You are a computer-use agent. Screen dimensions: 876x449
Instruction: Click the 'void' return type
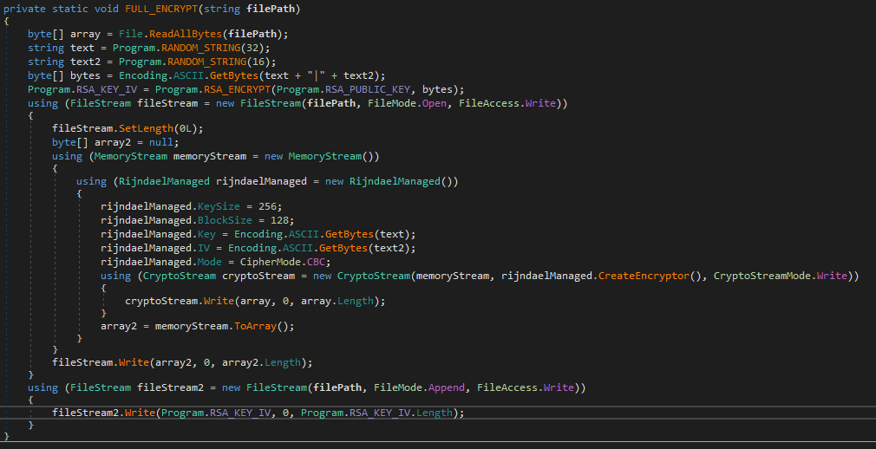point(107,9)
